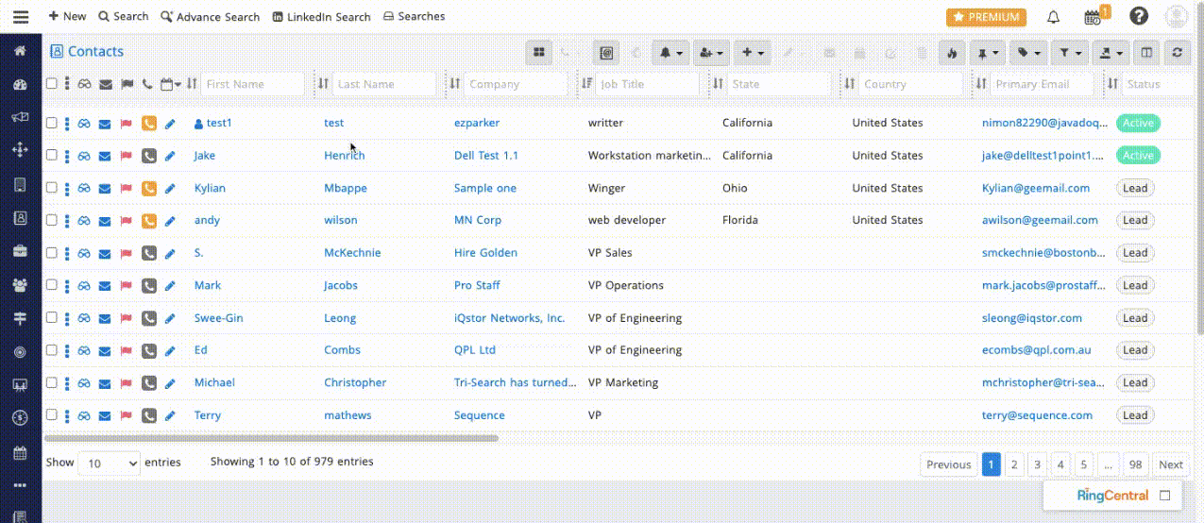The width and height of the screenshot is (1204, 523).
Task: Check the test1 row checkbox
Action: 52,123
